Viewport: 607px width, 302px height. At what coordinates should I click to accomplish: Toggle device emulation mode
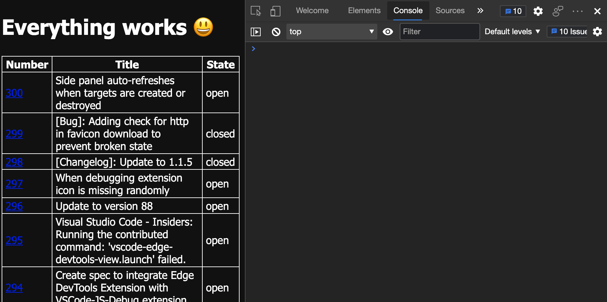coord(275,11)
